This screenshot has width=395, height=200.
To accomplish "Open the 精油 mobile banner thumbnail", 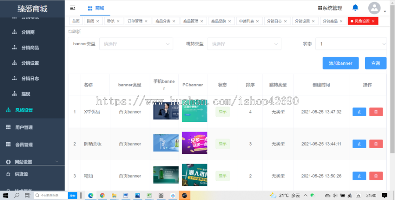I will point(166,175).
